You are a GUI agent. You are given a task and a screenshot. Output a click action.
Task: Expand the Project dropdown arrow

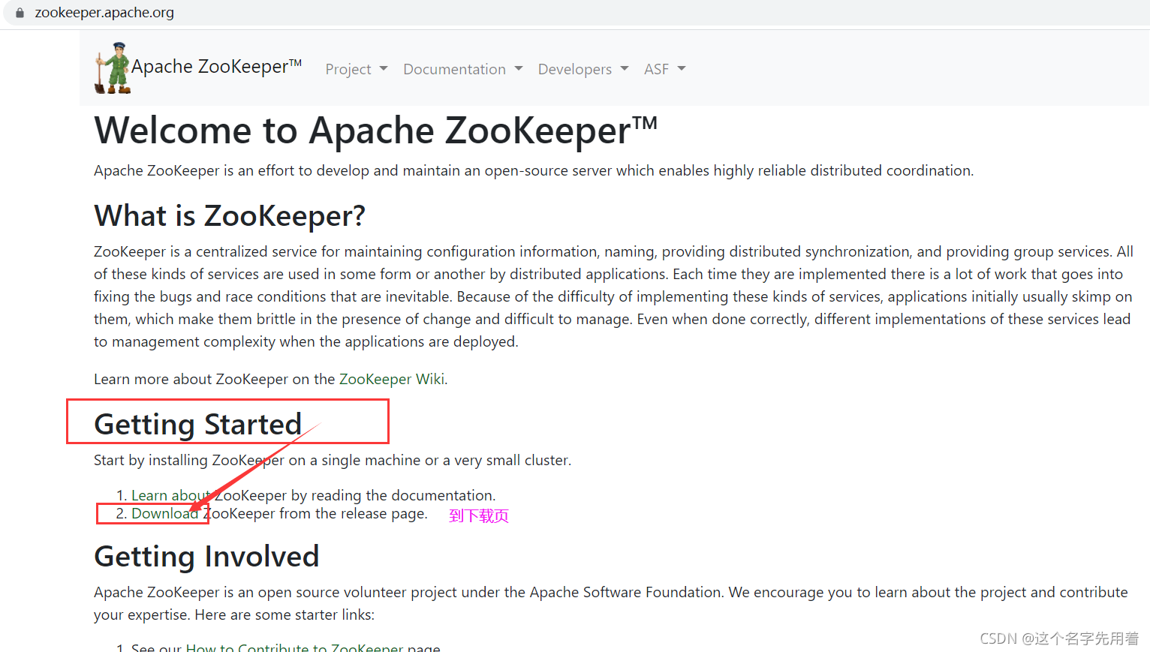click(x=384, y=68)
